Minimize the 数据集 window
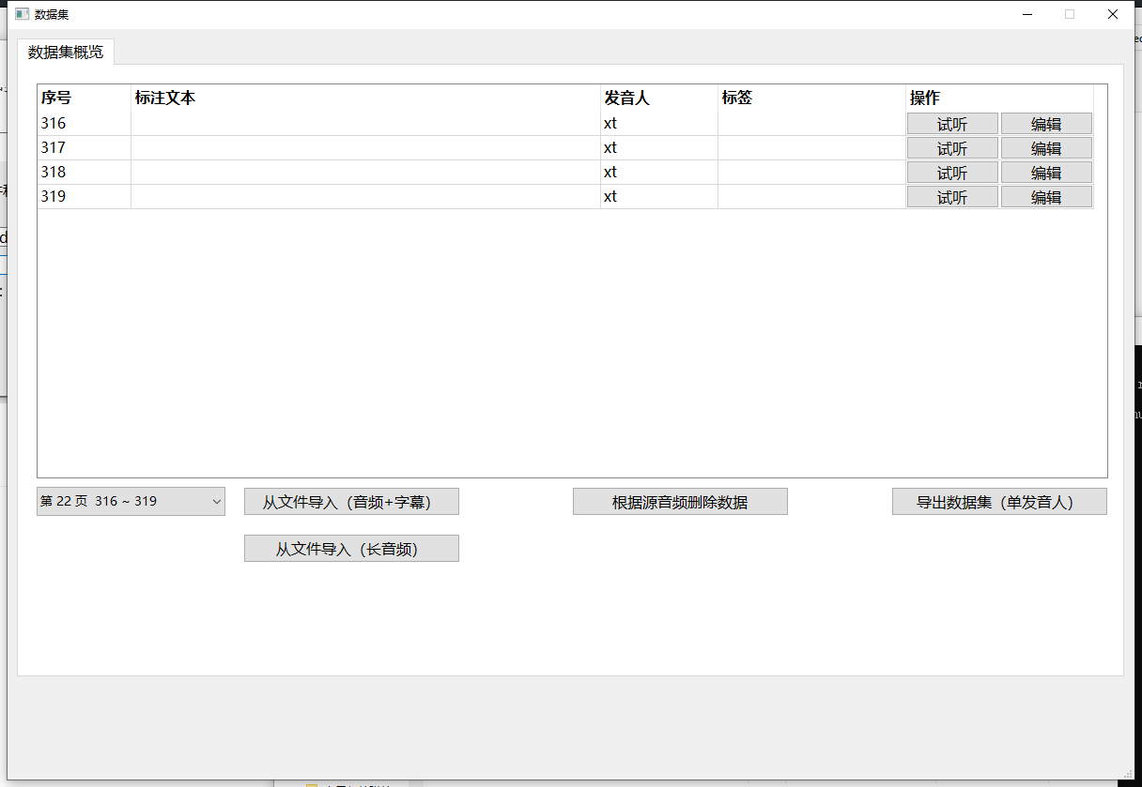The height and width of the screenshot is (787, 1142). 1026,14
